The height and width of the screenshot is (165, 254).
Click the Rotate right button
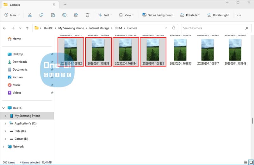coord(218,15)
